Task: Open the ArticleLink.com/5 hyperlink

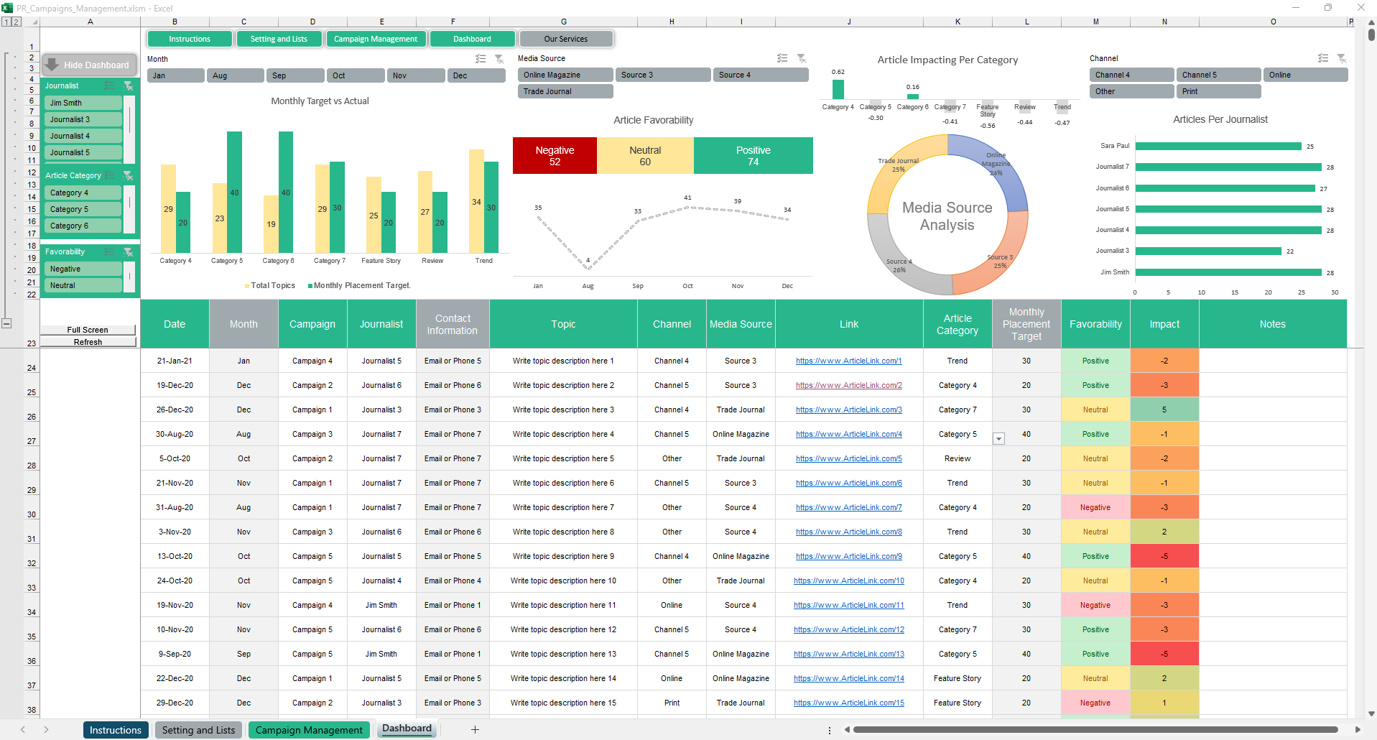Action: coord(848,458)
